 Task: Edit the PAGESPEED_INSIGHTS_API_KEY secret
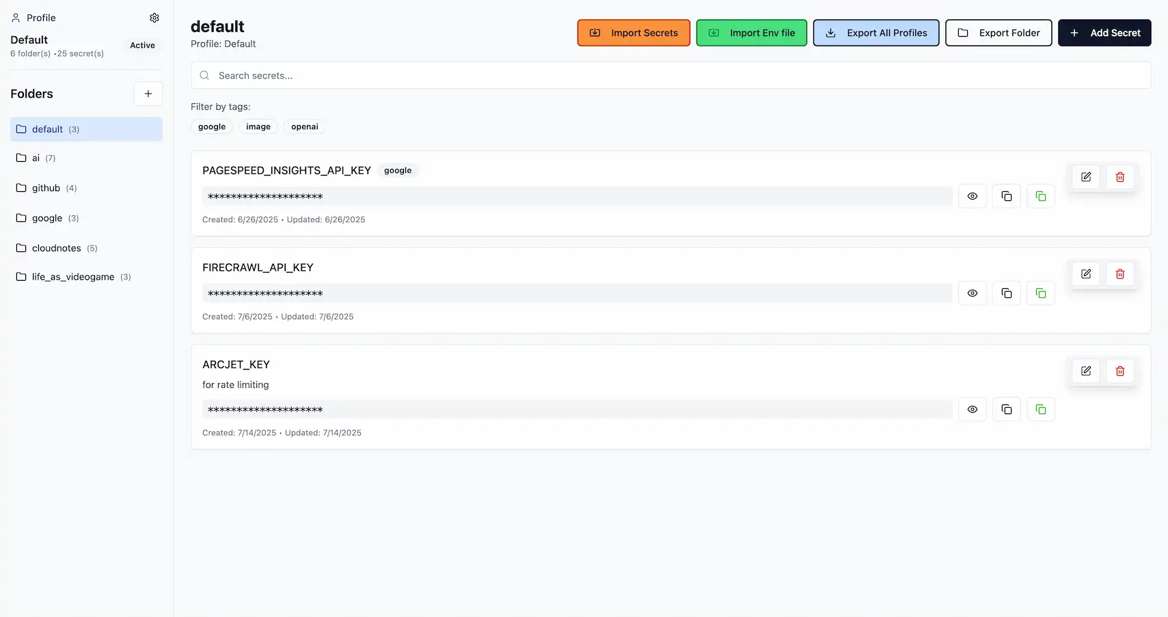pos(1085,177)
